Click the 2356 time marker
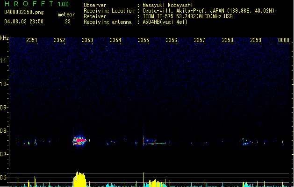Viewport: 294px width, 187px height. [x=172, y=40]
